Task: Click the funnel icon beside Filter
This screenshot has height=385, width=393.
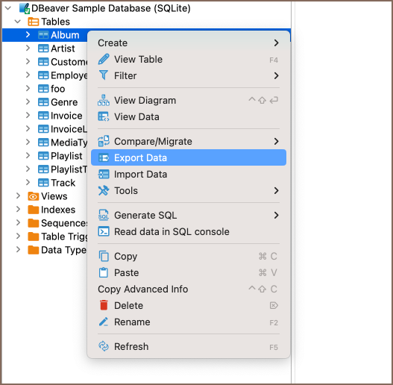Action: point(104,75)
